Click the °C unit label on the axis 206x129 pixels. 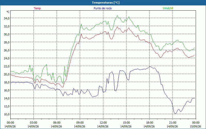pos(8,12)
